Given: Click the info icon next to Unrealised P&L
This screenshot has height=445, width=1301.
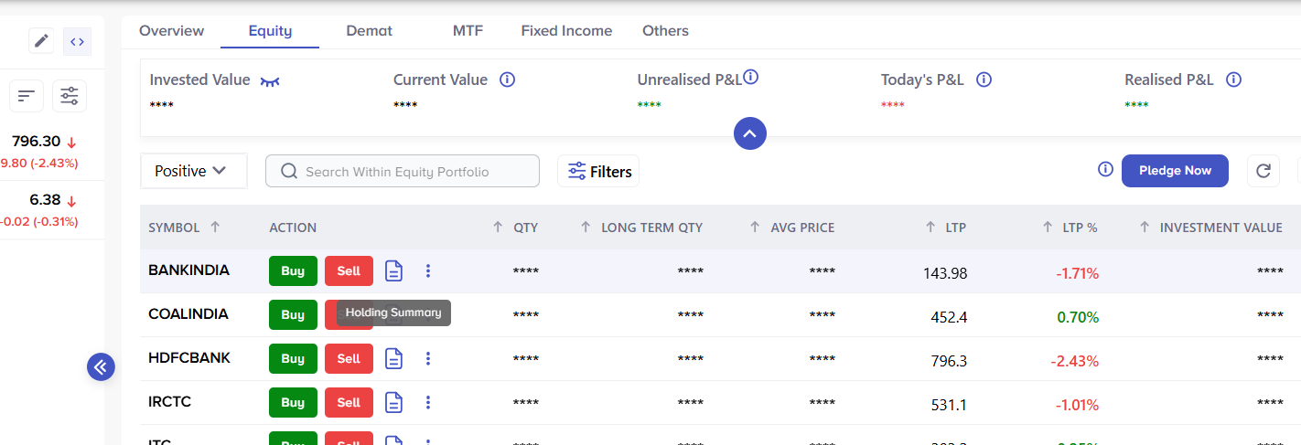Looking at the screenshot, I should [x=751, y=77].
